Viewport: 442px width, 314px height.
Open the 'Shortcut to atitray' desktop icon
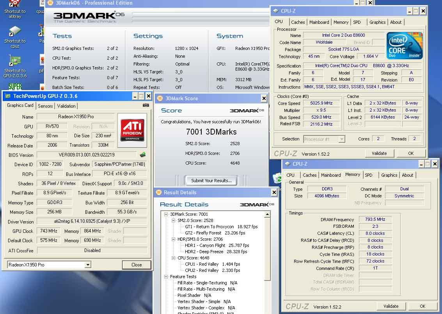(15, 9)
